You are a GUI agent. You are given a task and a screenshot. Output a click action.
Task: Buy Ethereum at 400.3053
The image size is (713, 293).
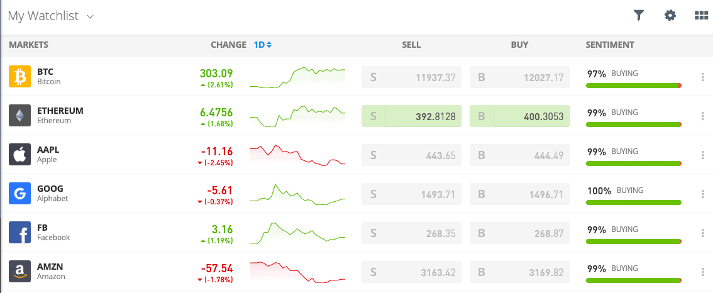[x=519, y=116]
